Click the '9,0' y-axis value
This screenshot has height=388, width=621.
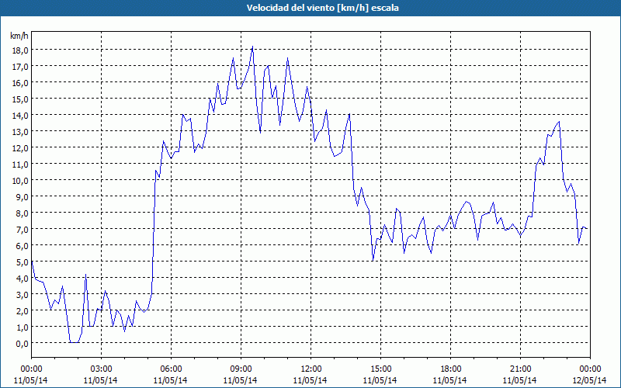23,196
